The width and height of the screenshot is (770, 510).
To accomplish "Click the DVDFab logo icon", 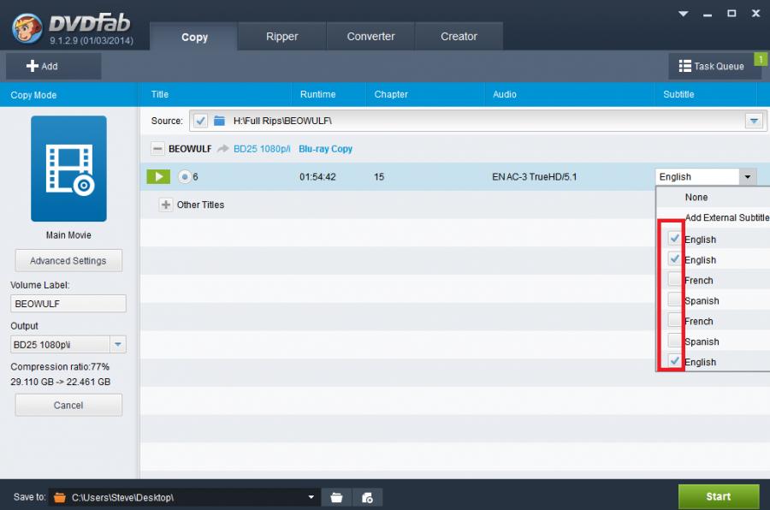I will coord(27,27).
